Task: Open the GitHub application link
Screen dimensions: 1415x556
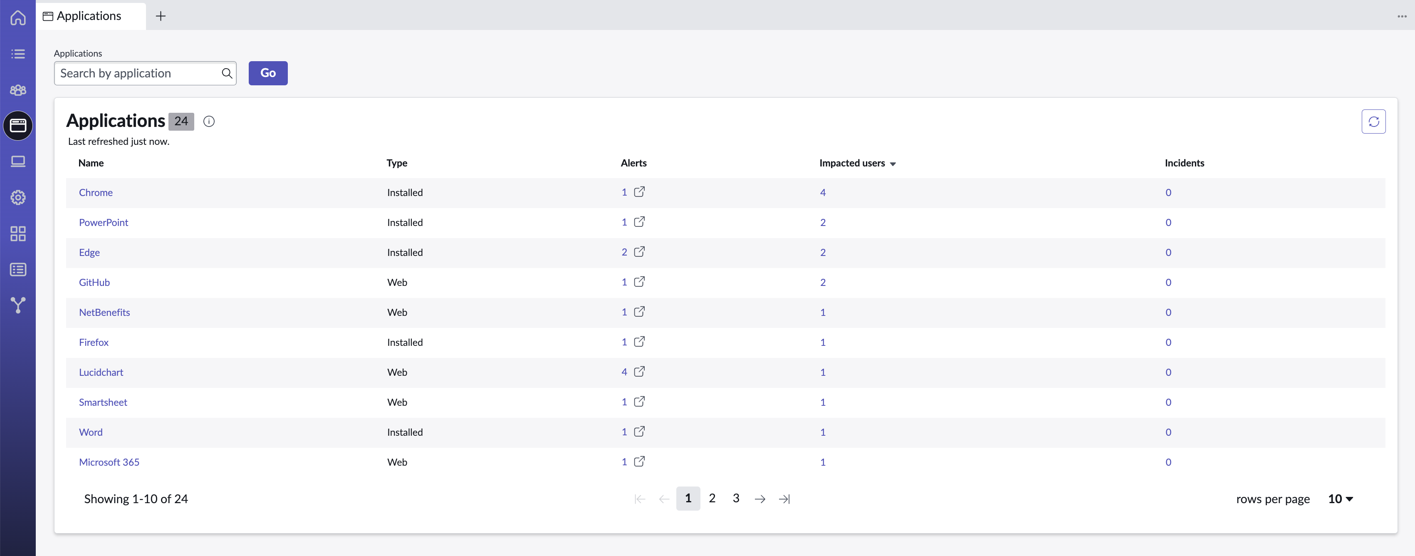Action: point(94,283)
